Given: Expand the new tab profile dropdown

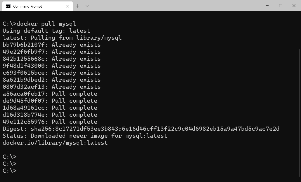Looking at the screenshot, I should (87, 6).
